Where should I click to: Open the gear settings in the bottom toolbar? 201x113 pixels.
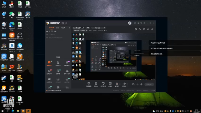[x=141, y=84]
